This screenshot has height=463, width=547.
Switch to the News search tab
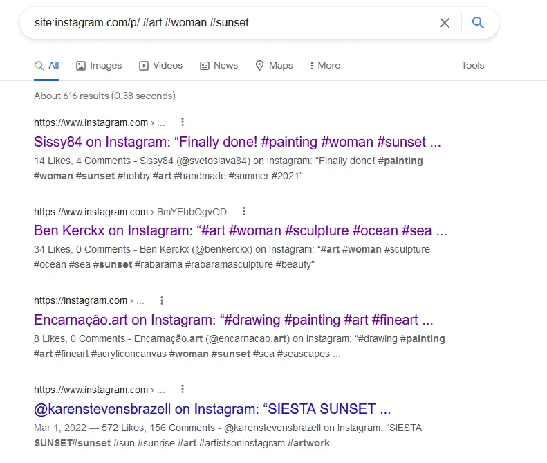click(x=219, y=66)
